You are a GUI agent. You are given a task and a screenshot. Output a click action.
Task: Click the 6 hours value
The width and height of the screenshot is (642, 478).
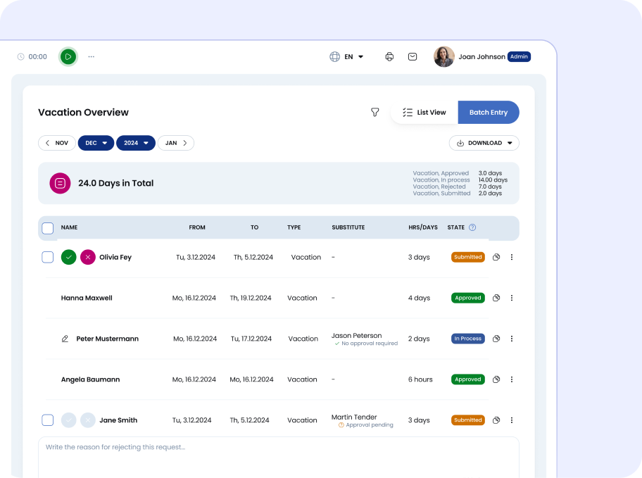[420, 379]
